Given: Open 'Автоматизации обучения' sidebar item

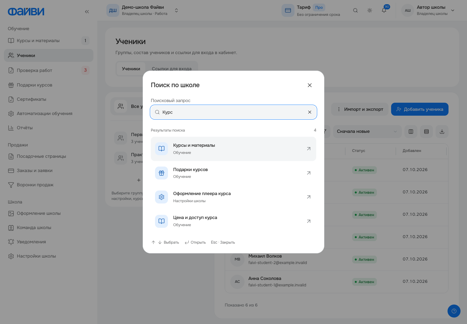Looking at the screenshot, I should [x=49, y=113].
